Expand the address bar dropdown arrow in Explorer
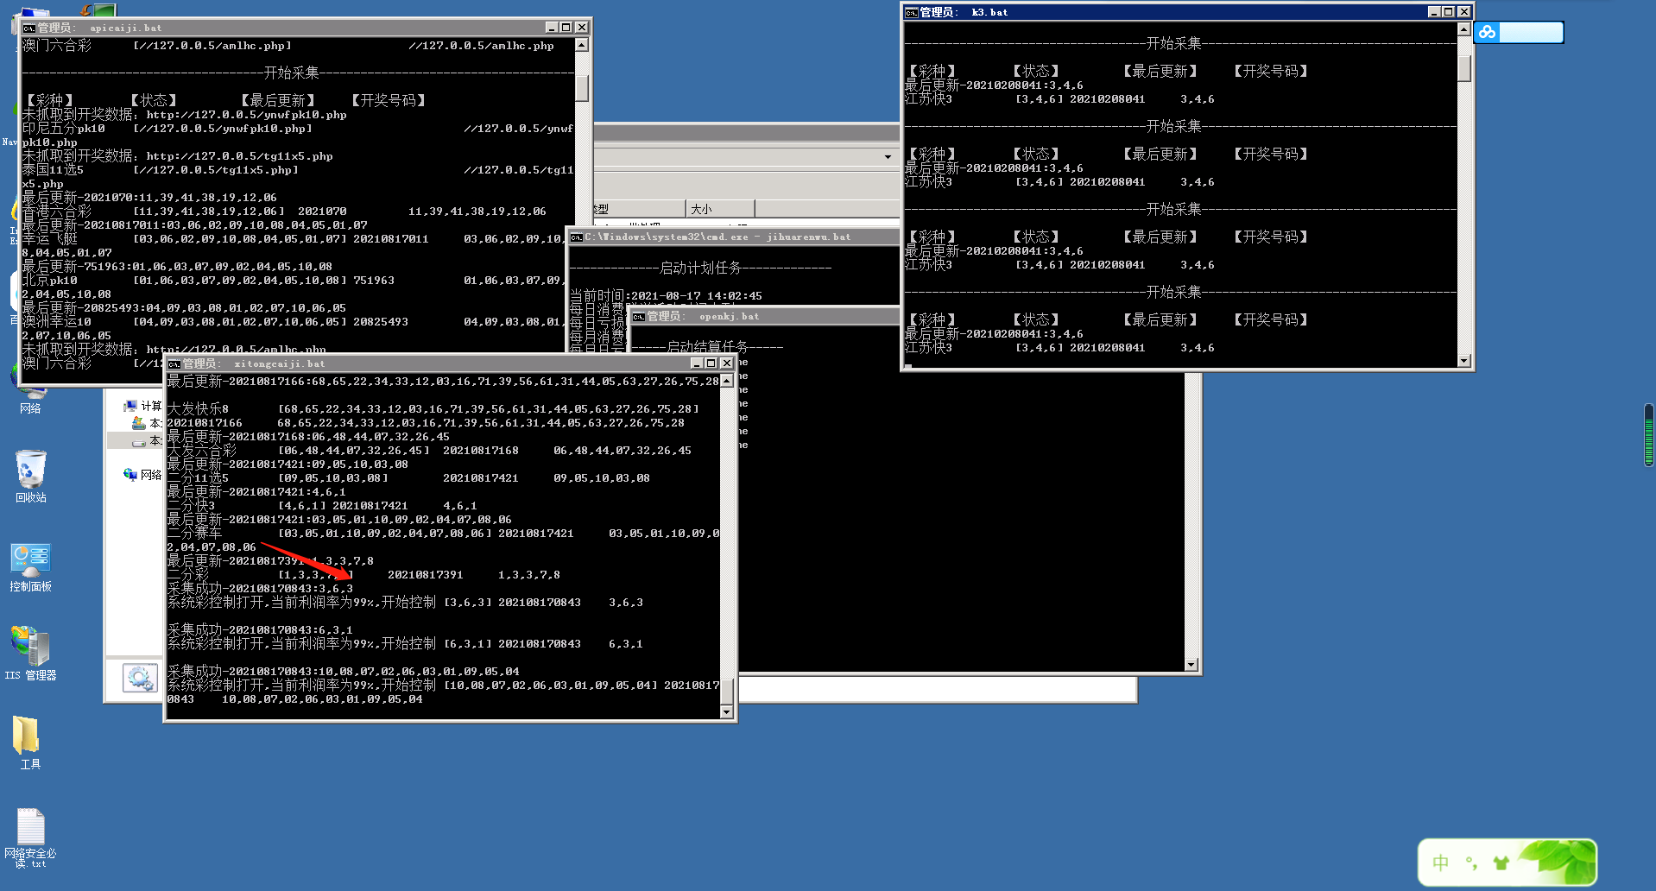The width and height of the screenshot is (1656, 891). 888,157
